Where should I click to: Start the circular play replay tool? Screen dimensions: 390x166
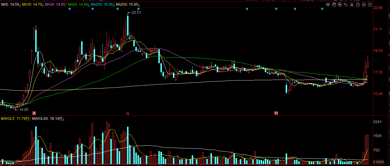point(340,4)
